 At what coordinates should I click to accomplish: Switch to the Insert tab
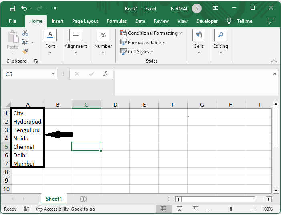[57, 21]
